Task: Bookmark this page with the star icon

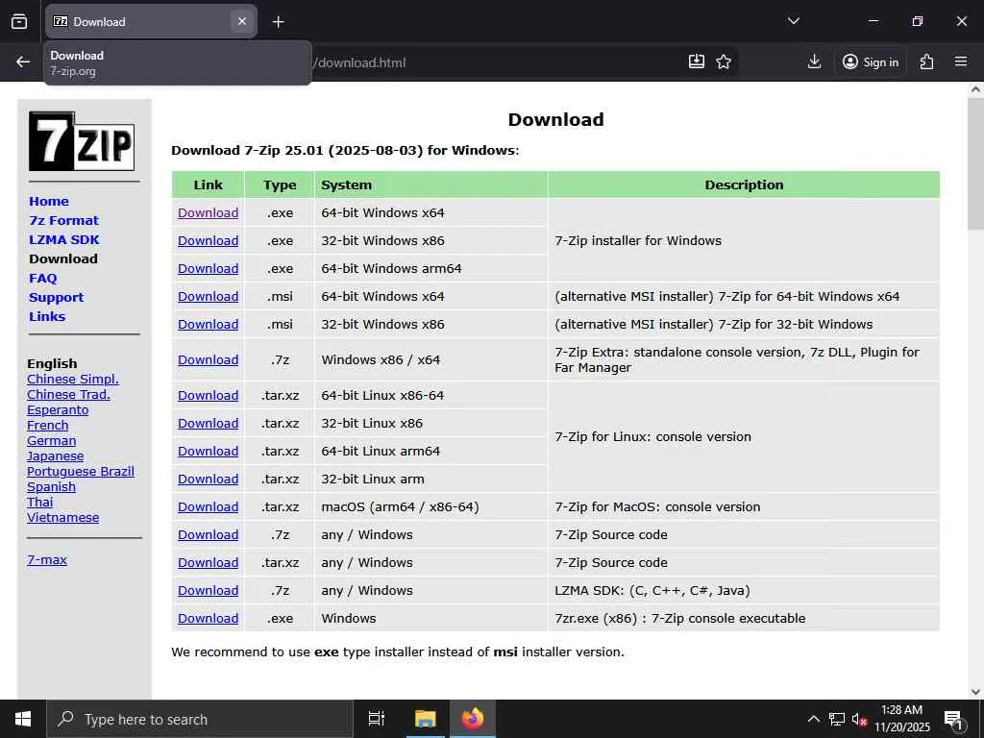Action: coord(724,61)
